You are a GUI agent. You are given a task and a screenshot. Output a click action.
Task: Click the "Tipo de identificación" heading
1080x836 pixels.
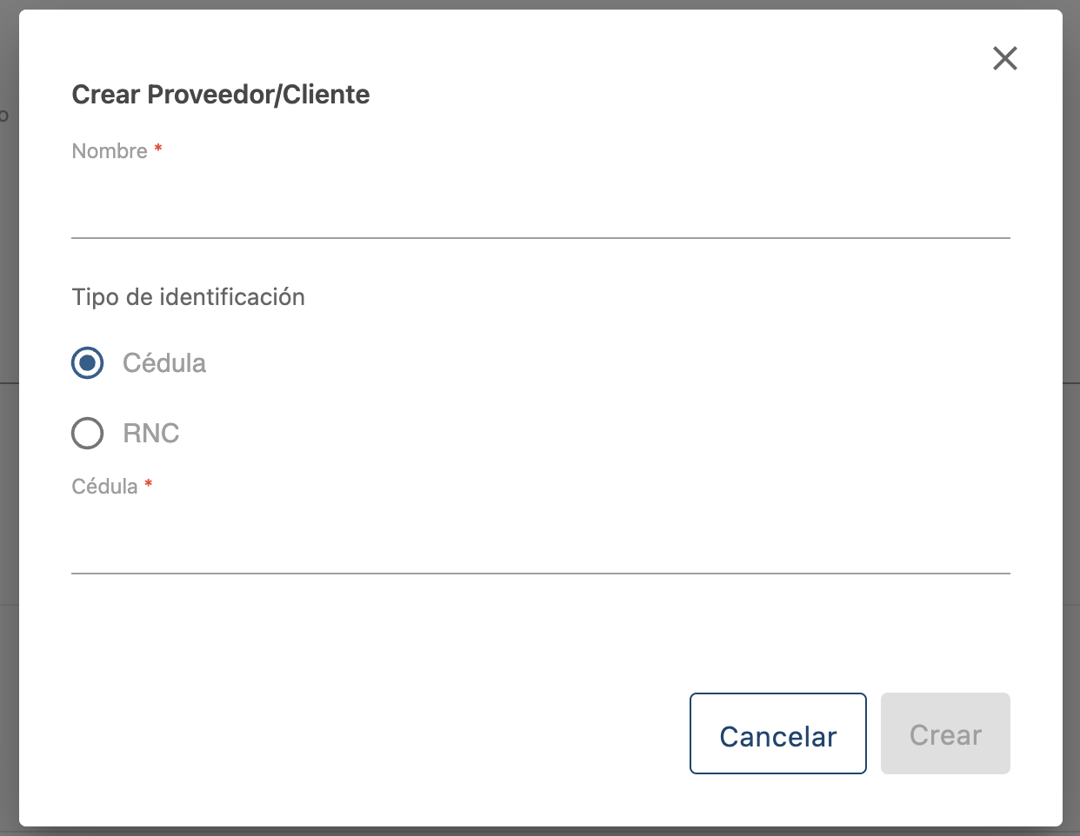[x=188, y=297]
